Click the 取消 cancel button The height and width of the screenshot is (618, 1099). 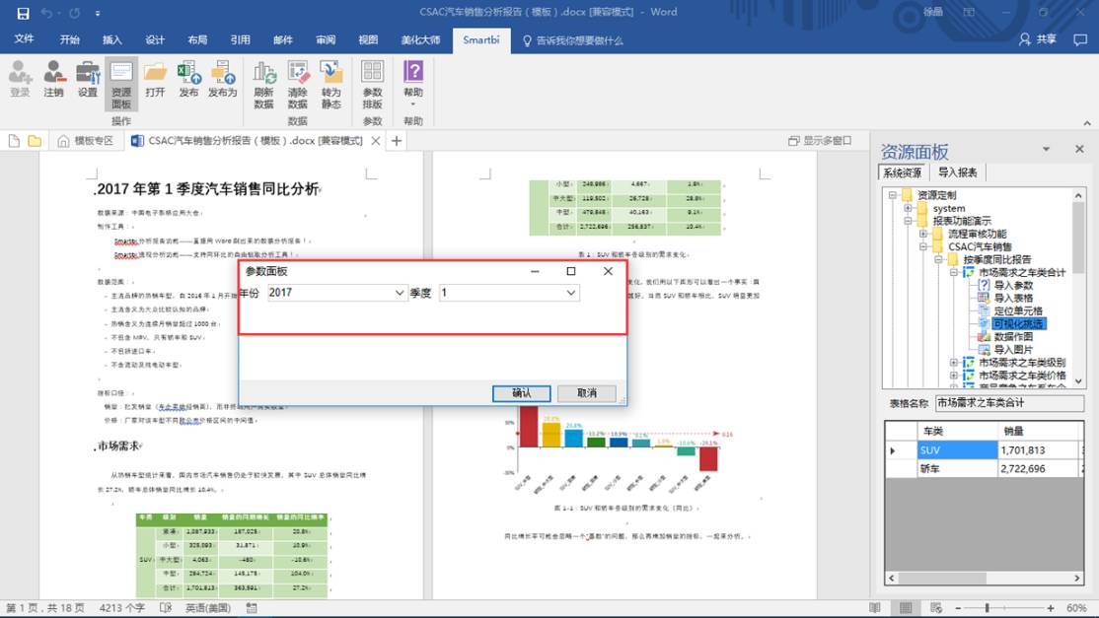(x=587, y=392)
